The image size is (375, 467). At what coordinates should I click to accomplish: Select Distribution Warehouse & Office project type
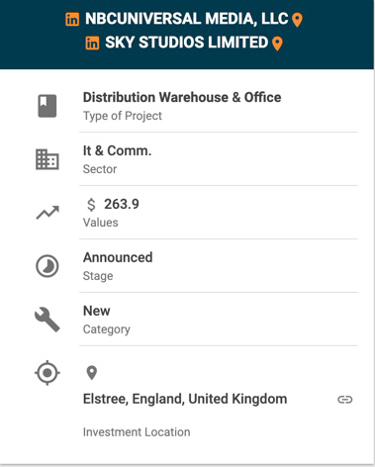pyautogui.click(x=182, y=97)
